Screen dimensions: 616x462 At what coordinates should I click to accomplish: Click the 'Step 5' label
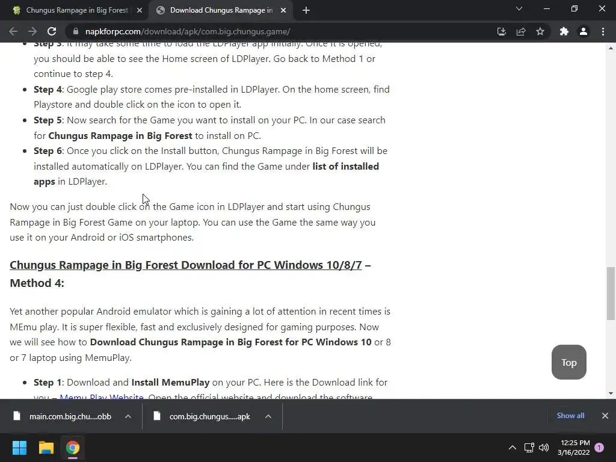(x=48, y=120)
